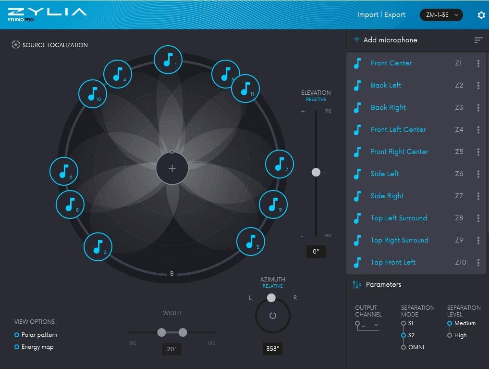Select the Back Left microphone entry

[x=416, y=85]
